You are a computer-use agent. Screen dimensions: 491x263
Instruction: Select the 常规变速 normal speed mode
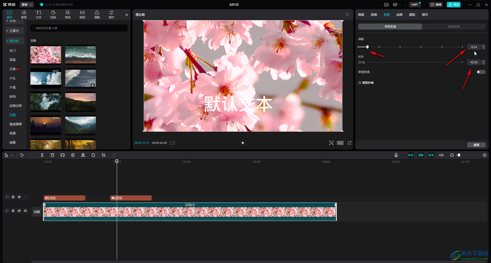click(390, 27)
